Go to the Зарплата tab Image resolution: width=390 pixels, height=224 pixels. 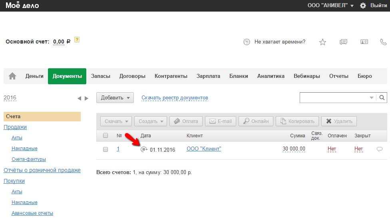[x=208, y=76]
